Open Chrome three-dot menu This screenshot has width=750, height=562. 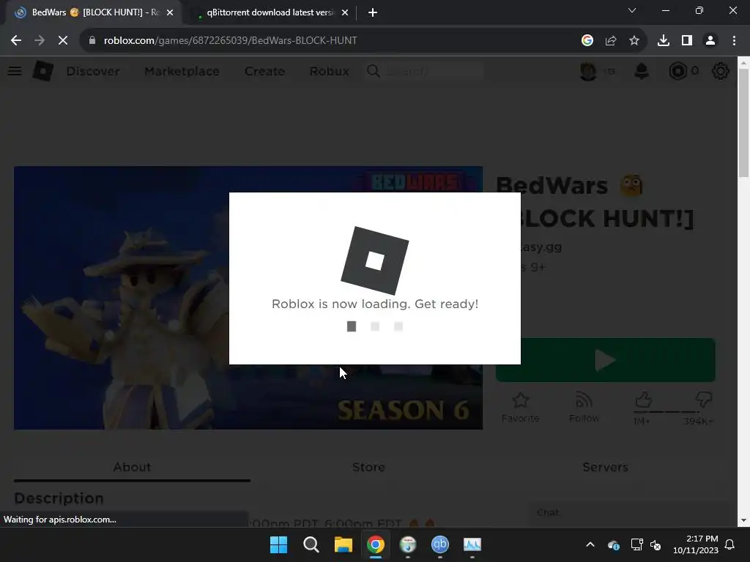[x=734, y=41]
